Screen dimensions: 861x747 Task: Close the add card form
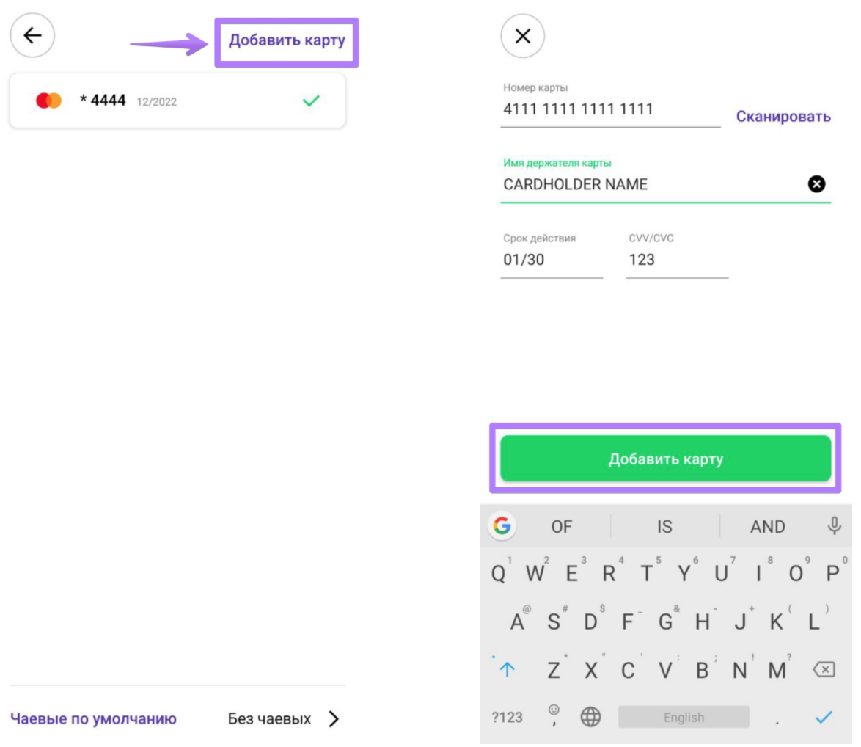(x=522, y=36)
